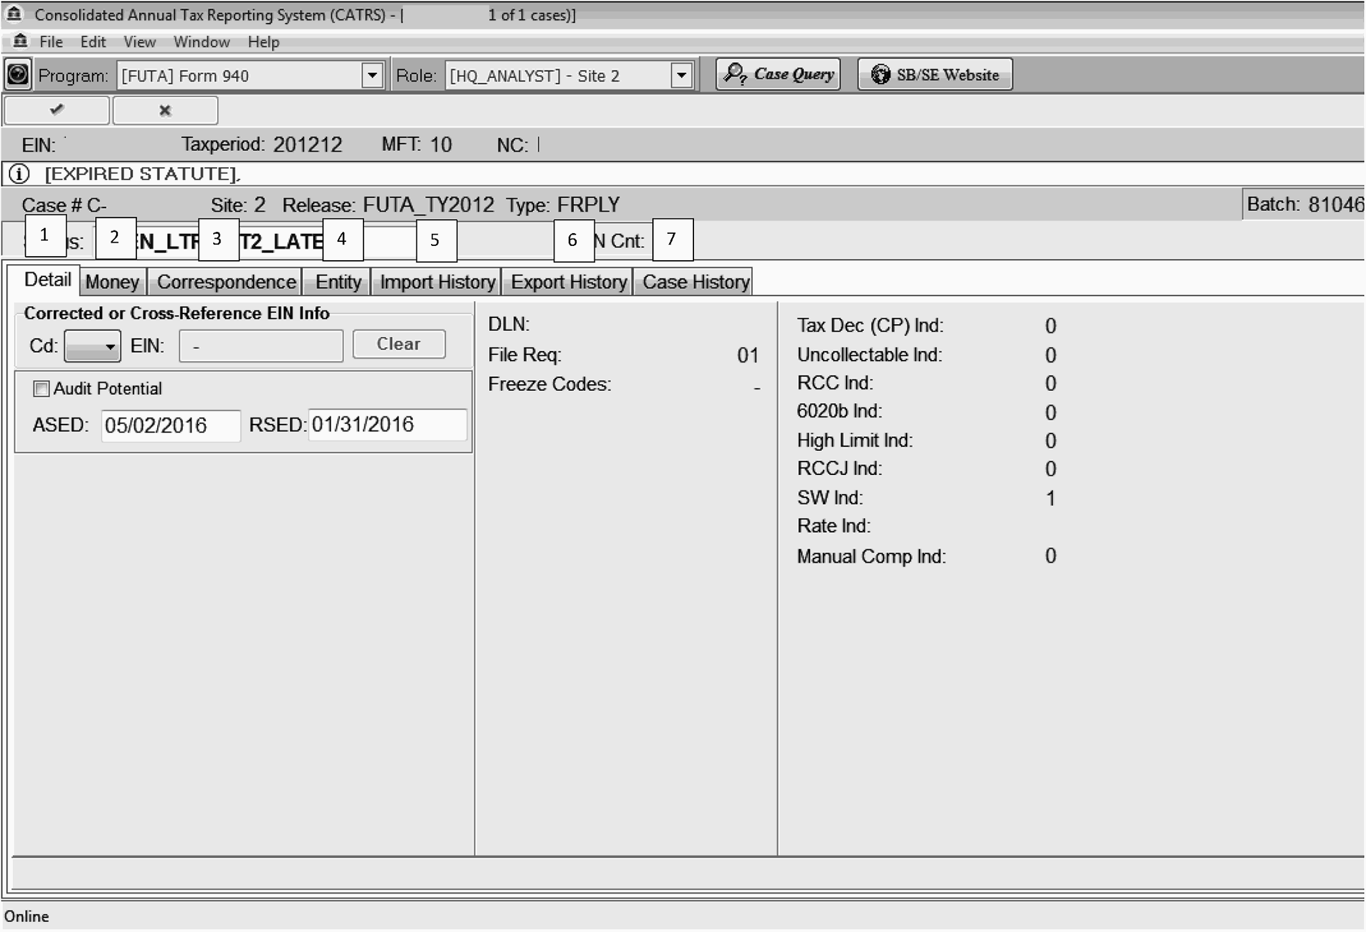
Task: Click the checkmark accept button
Action: (x=57, y=110)
